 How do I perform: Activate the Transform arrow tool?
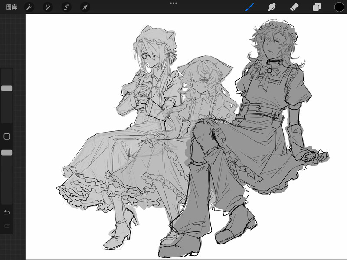click(85, 7)
